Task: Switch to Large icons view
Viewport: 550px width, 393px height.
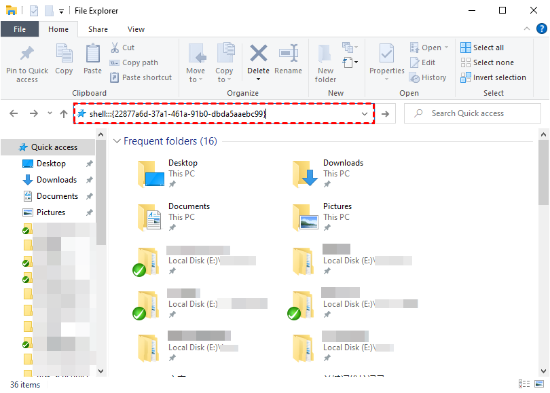Action: (539, 384)
